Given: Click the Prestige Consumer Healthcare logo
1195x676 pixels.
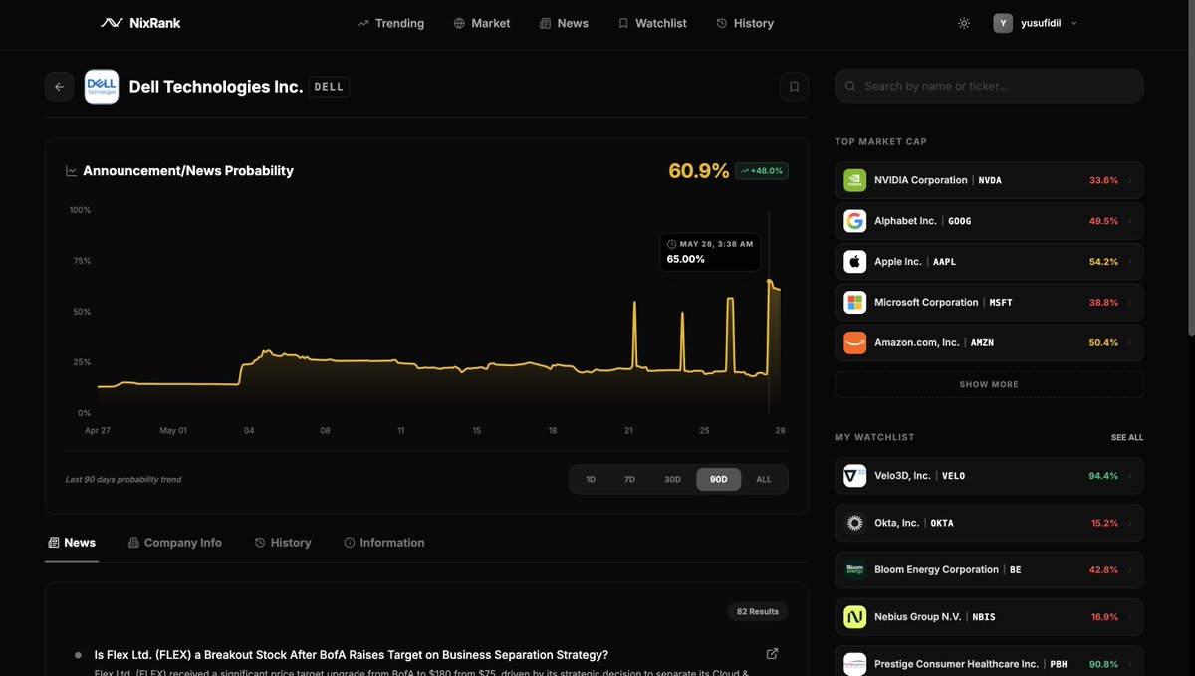Looking at the screenshot, I should 854,664.
